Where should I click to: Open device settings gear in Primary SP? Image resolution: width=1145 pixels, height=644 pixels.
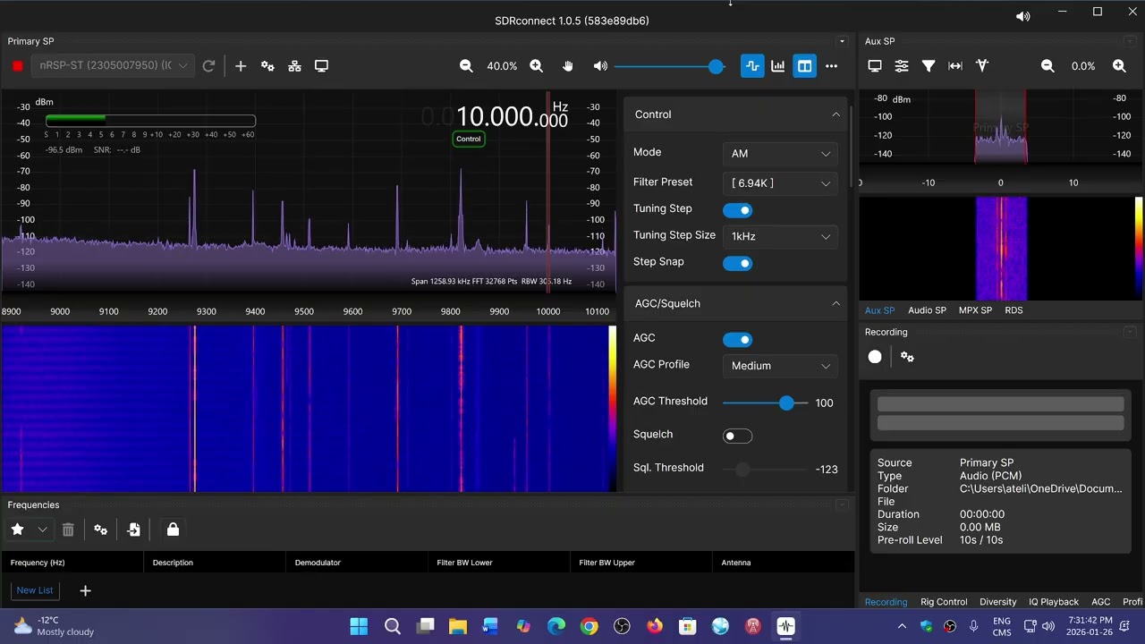point(267,66)
